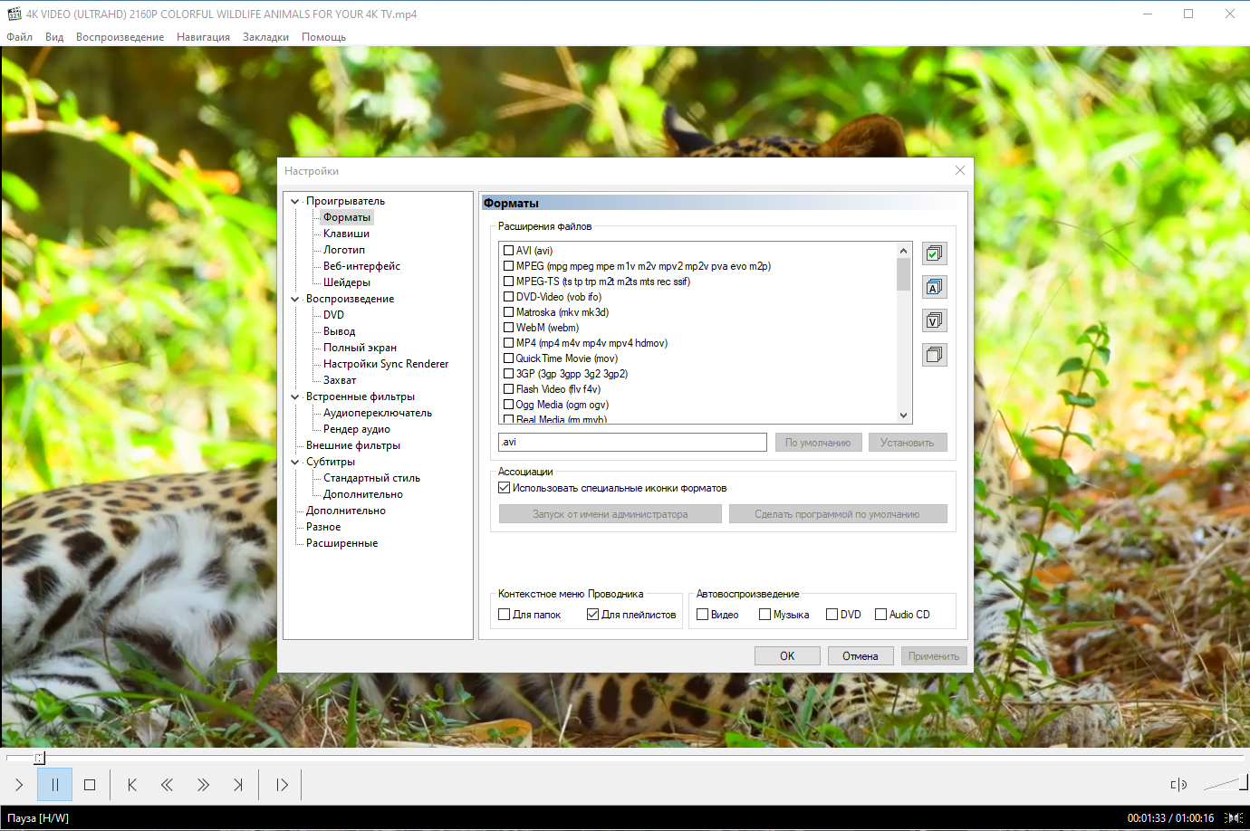Collapse the Проигрыватель tree node
Viewport: 1250px width, 831px height.
[294, 201]
